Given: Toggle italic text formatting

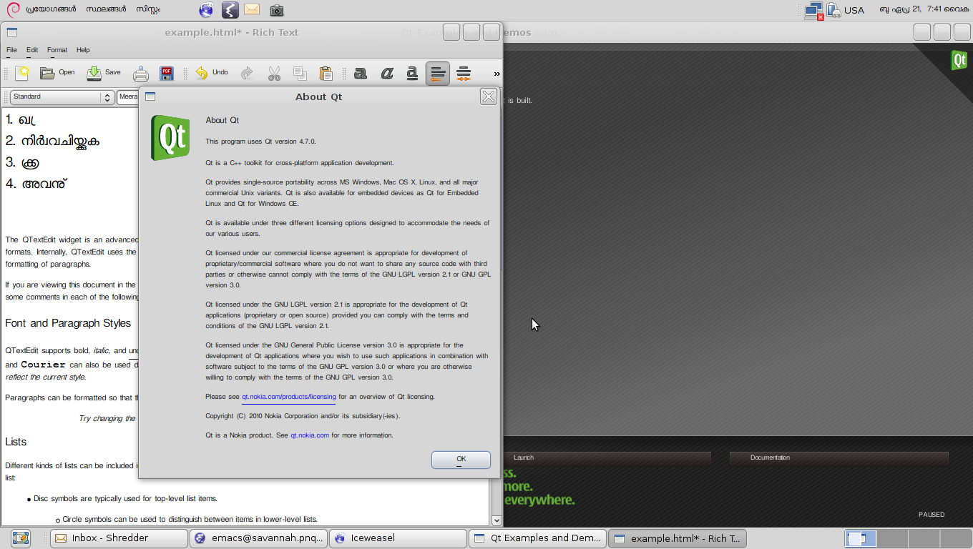Looking at the screenshot, I should coord(386,73).
